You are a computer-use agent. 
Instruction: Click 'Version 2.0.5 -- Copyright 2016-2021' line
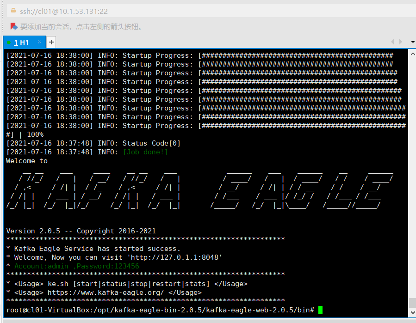[81, 231]
